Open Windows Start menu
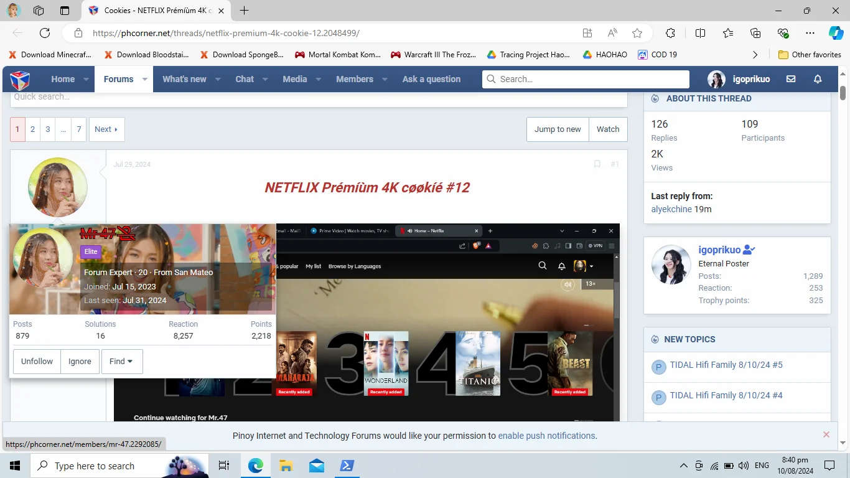Screen dimensions: 850x478 pos(15,466)
